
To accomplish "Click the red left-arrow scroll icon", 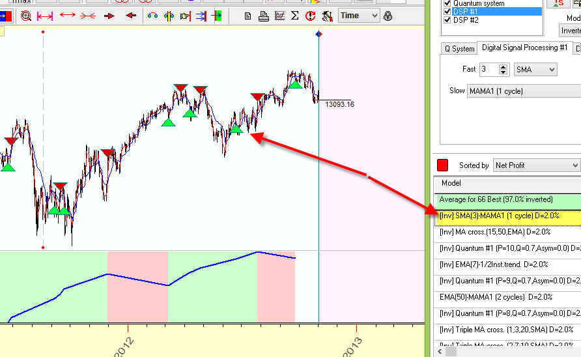I will [131, 16].
